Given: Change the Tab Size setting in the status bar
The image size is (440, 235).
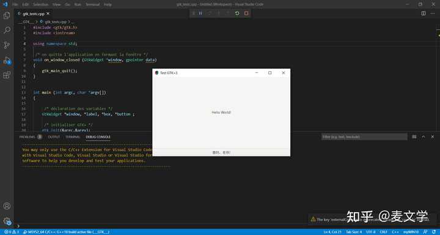Looking at the screenshot, I should (354, 232).
